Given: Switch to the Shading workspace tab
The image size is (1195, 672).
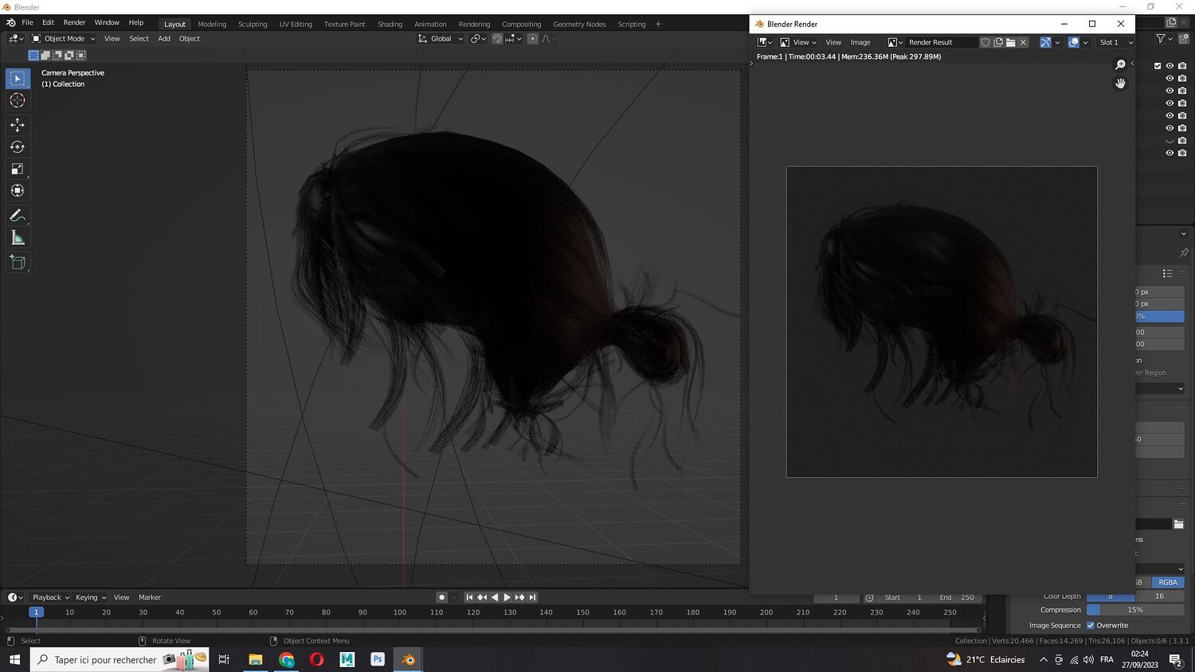Looking at the screenshot, I should click(390, 24).
